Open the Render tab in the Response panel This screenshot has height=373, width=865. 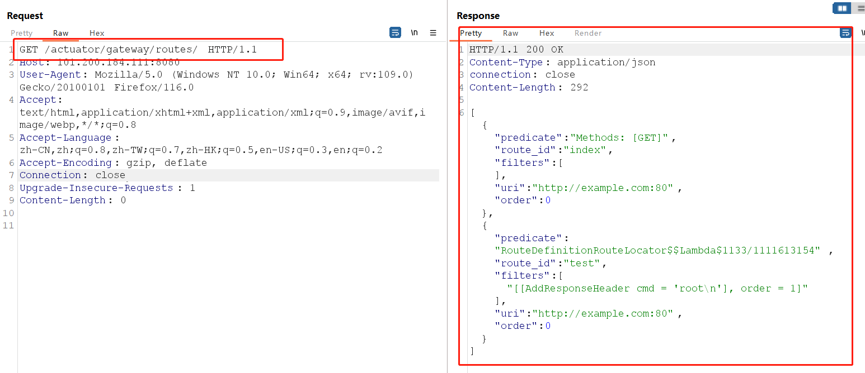pos(587,33)
